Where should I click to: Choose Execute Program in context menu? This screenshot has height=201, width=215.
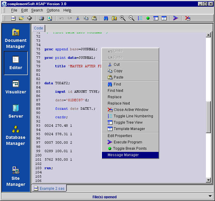point(130,142)
